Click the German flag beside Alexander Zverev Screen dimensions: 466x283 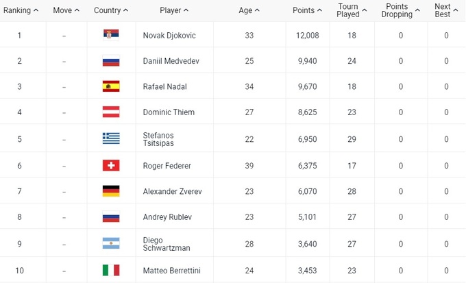pyautogui.click(x=110, y=191)
